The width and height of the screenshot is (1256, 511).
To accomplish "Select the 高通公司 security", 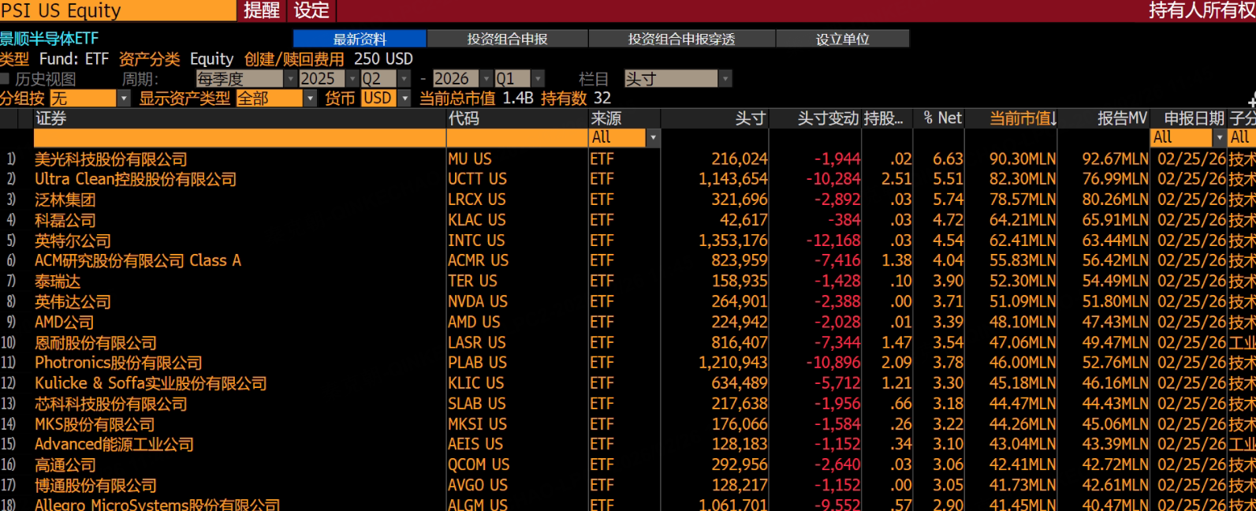I will pyautogui.click(x=65, y=465).
